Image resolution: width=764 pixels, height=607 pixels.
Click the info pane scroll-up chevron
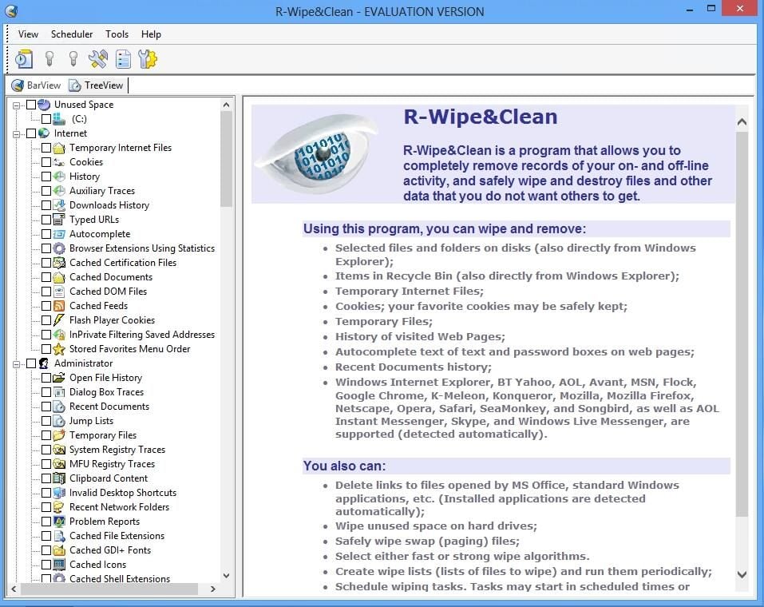[x=742, y=121]
